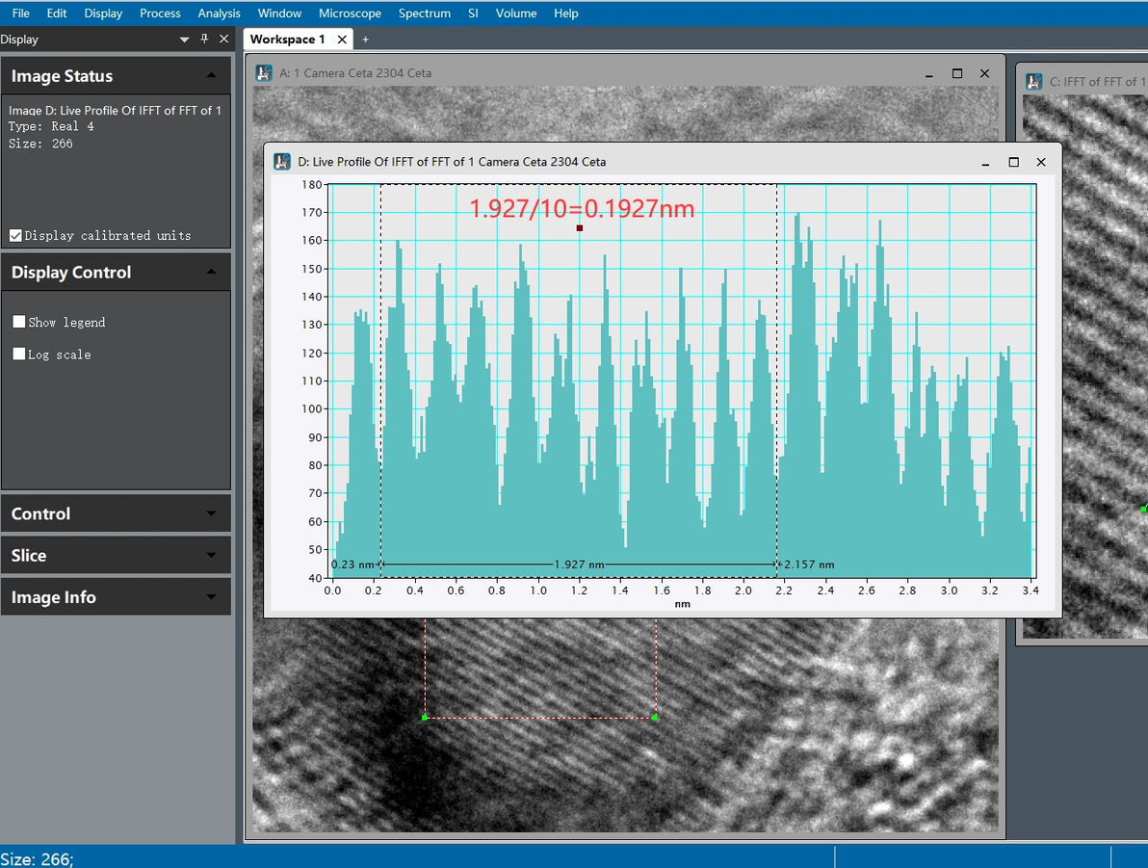Pin the Display panel with the pushpin icon

[204, 39]
